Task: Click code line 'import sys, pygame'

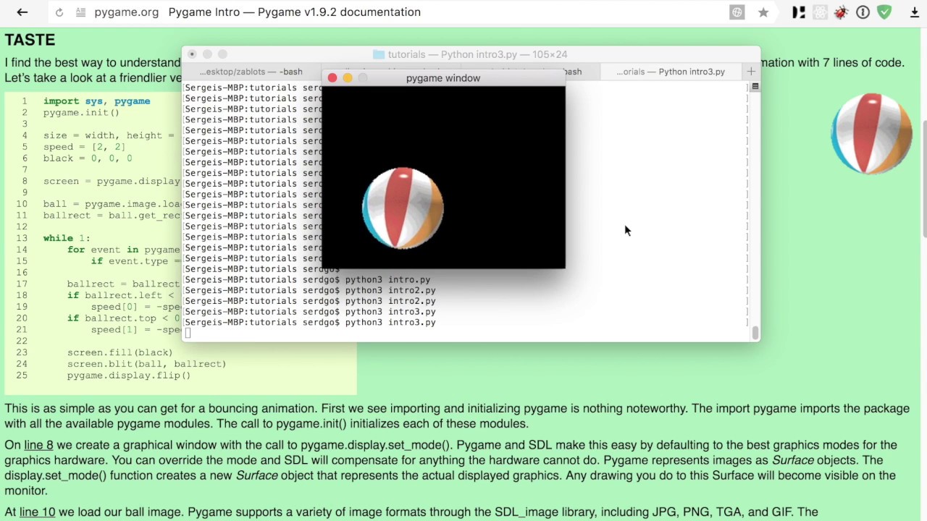Action: pos(96,101)
